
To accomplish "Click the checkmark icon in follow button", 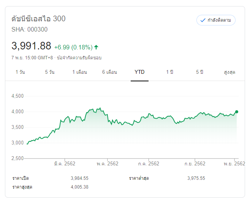I will point(203,20).
